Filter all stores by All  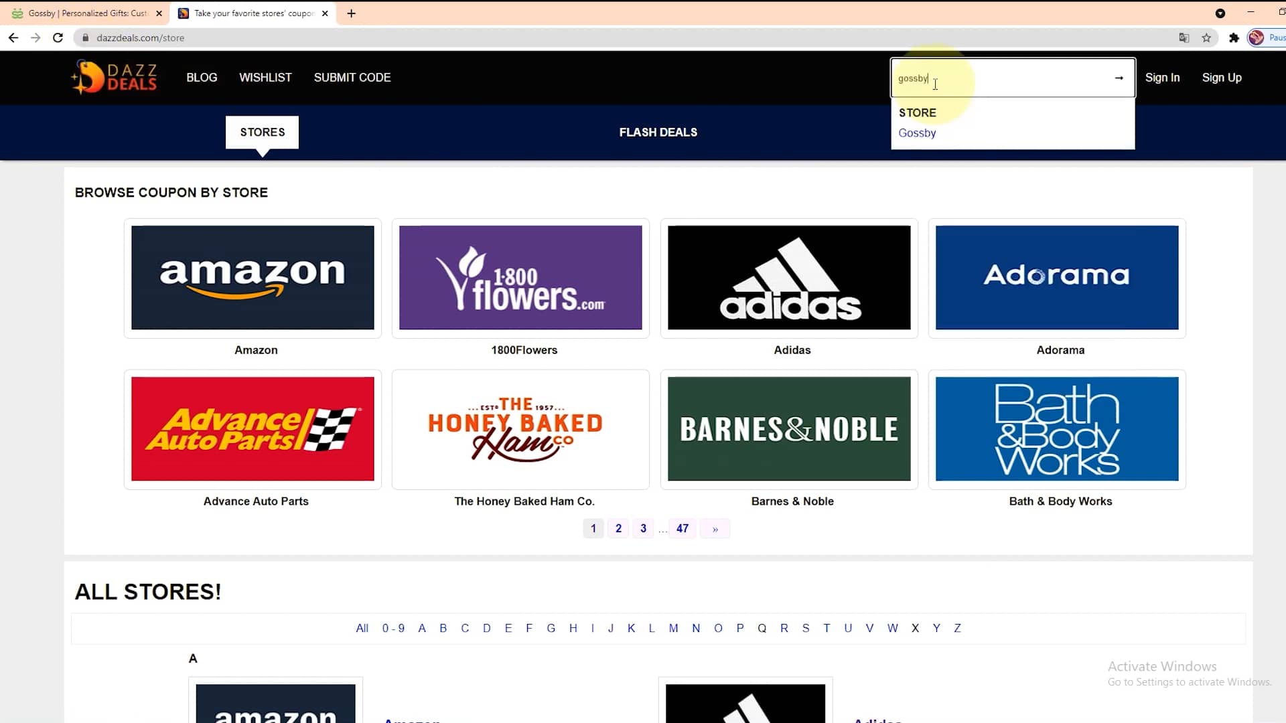coord(362,629)
